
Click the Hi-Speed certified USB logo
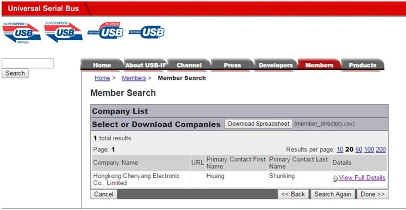click(x=105, y=30)
